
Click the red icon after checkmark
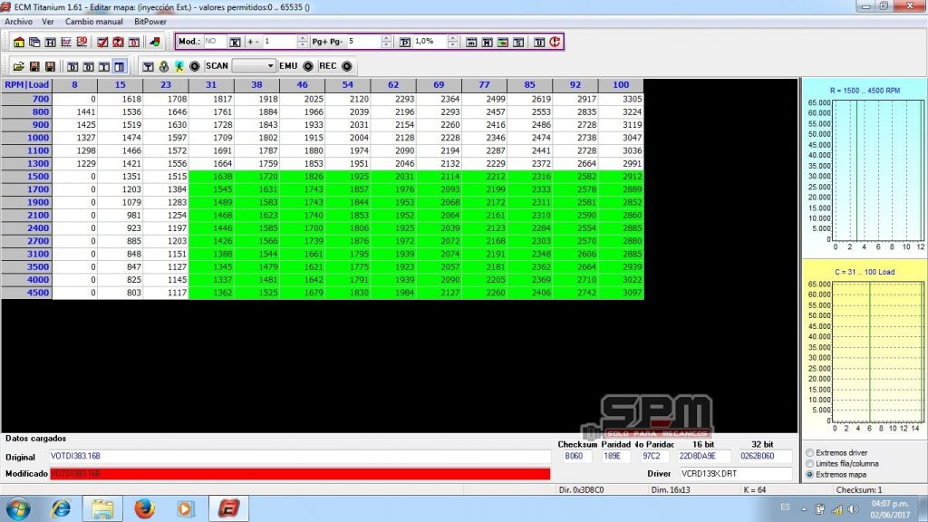pos(119,42)
